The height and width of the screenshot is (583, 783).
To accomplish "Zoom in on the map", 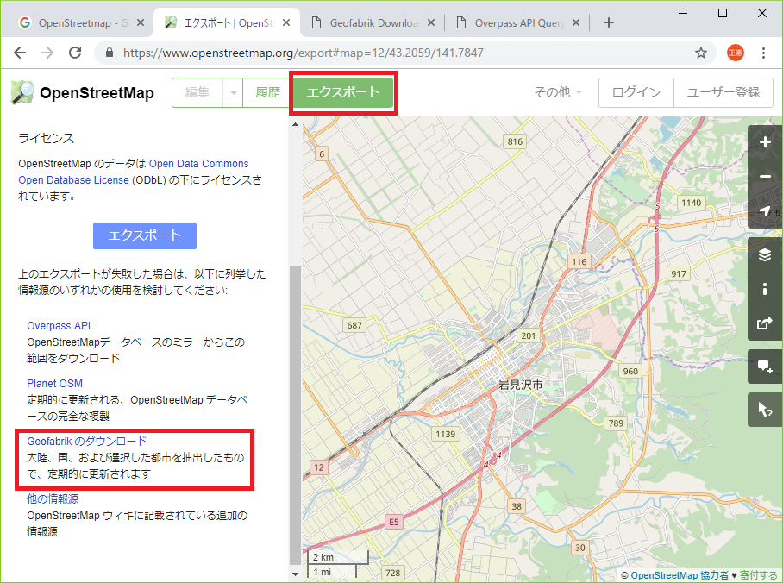I will click(765, 142).
